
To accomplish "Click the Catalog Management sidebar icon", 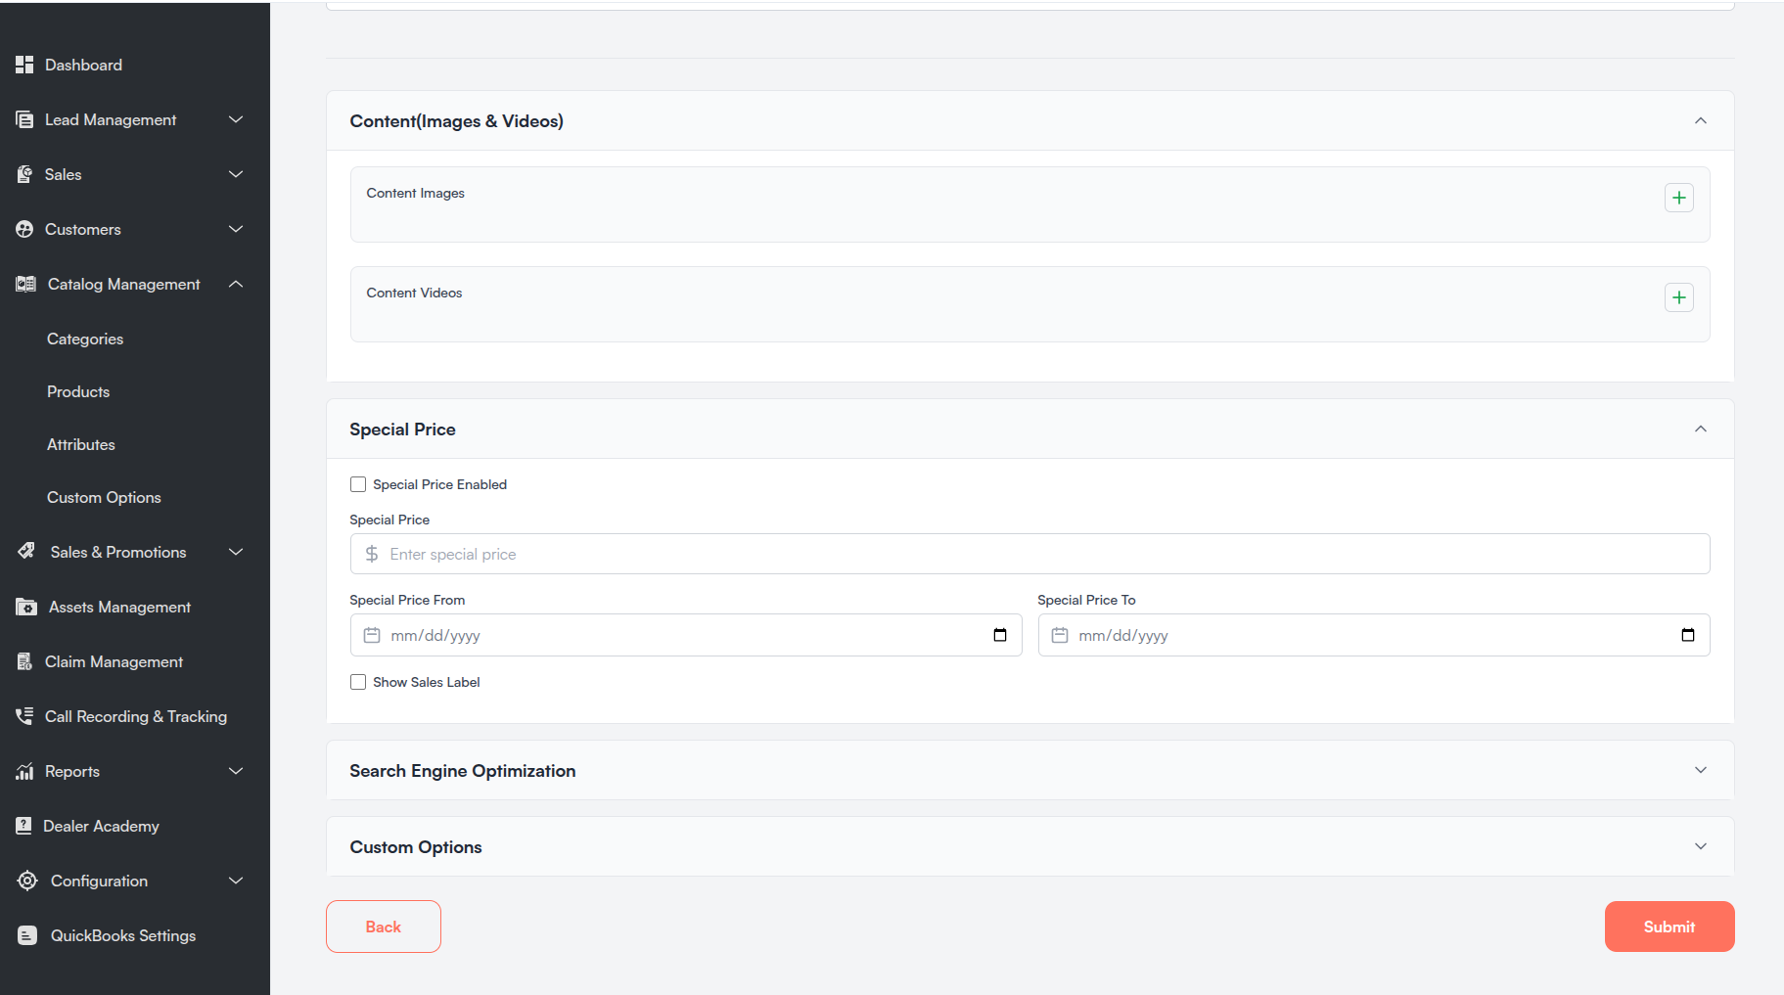I will pos(25,284).
